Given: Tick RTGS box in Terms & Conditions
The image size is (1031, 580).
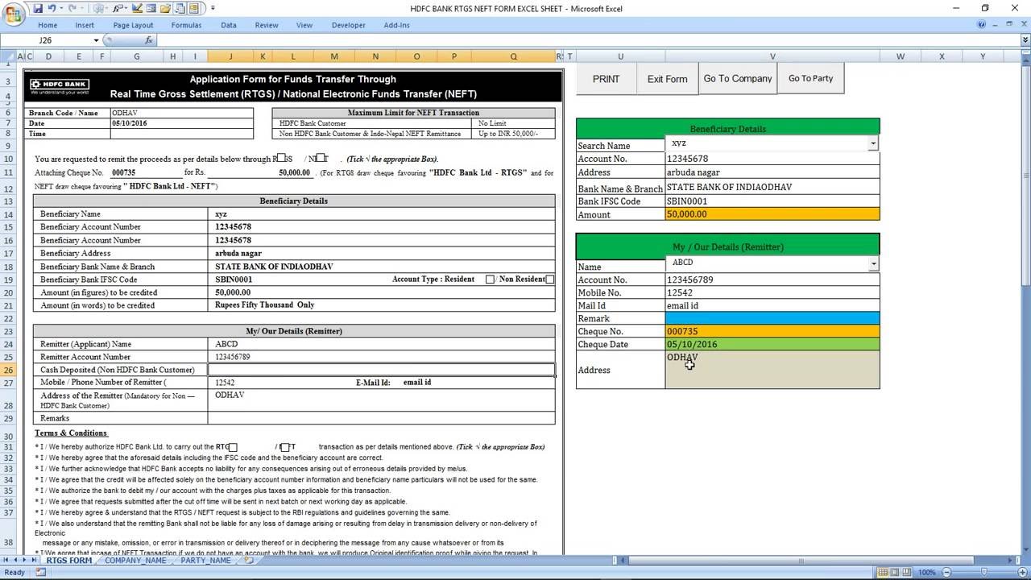Looking at the screenshot, I should point(233,447).
